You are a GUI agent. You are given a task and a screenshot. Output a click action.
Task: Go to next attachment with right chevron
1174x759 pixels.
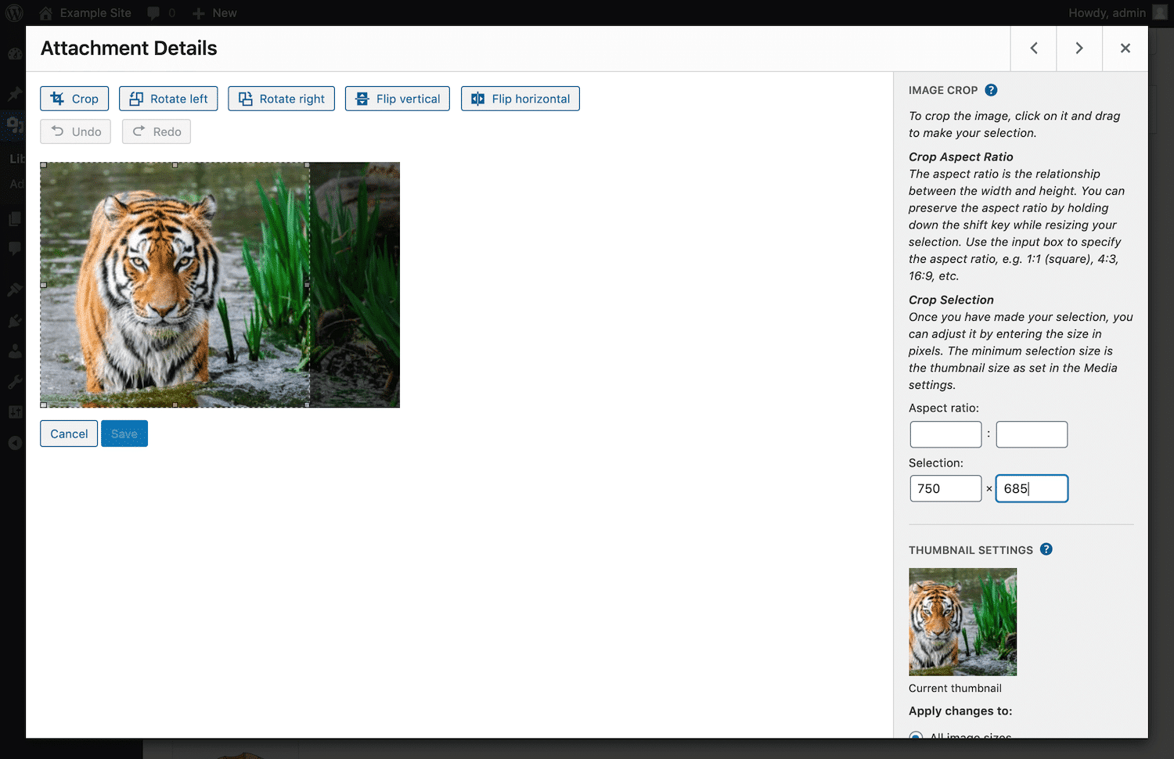[1079, 48]
